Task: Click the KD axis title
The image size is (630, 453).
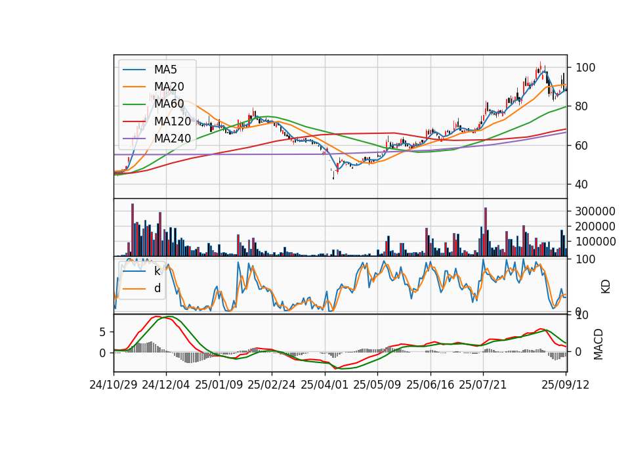Action: pos(606,287)
